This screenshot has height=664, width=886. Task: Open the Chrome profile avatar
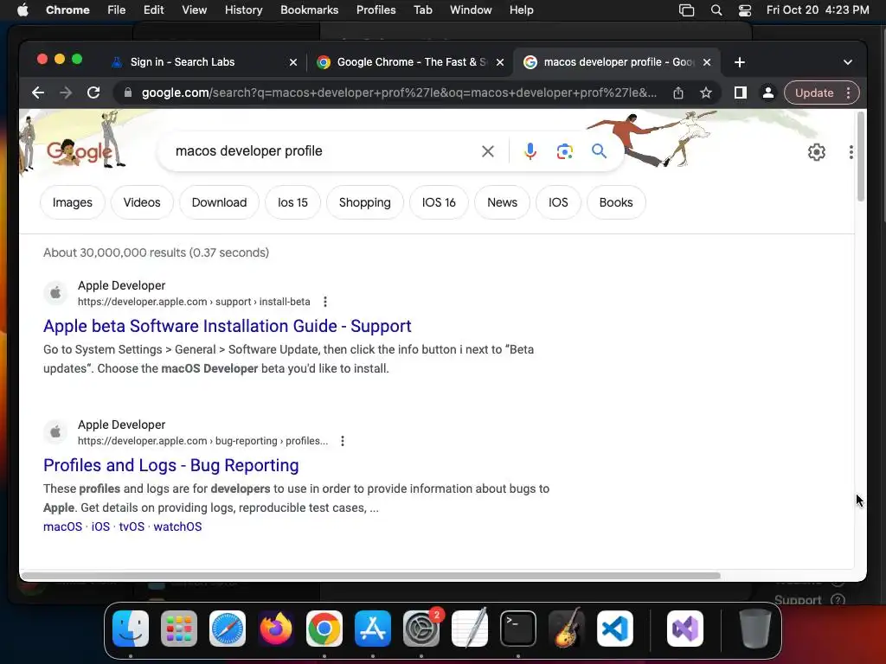pyautogui.click(x=768, y=93)
